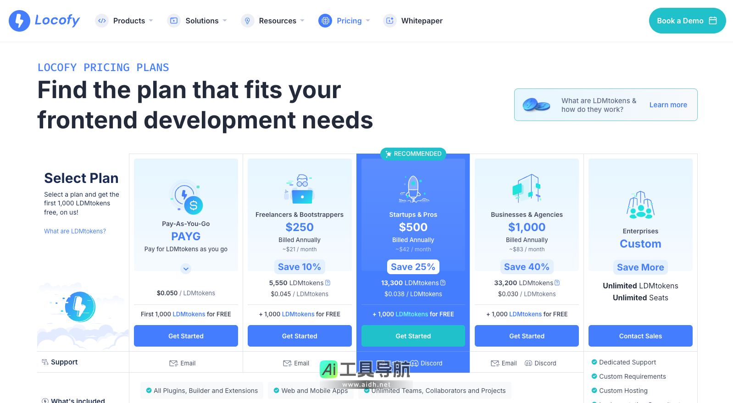Click Unlimited Teams, Collaborators and Projects
Viewport: 733px width, 403px height.
click(439, 391)
